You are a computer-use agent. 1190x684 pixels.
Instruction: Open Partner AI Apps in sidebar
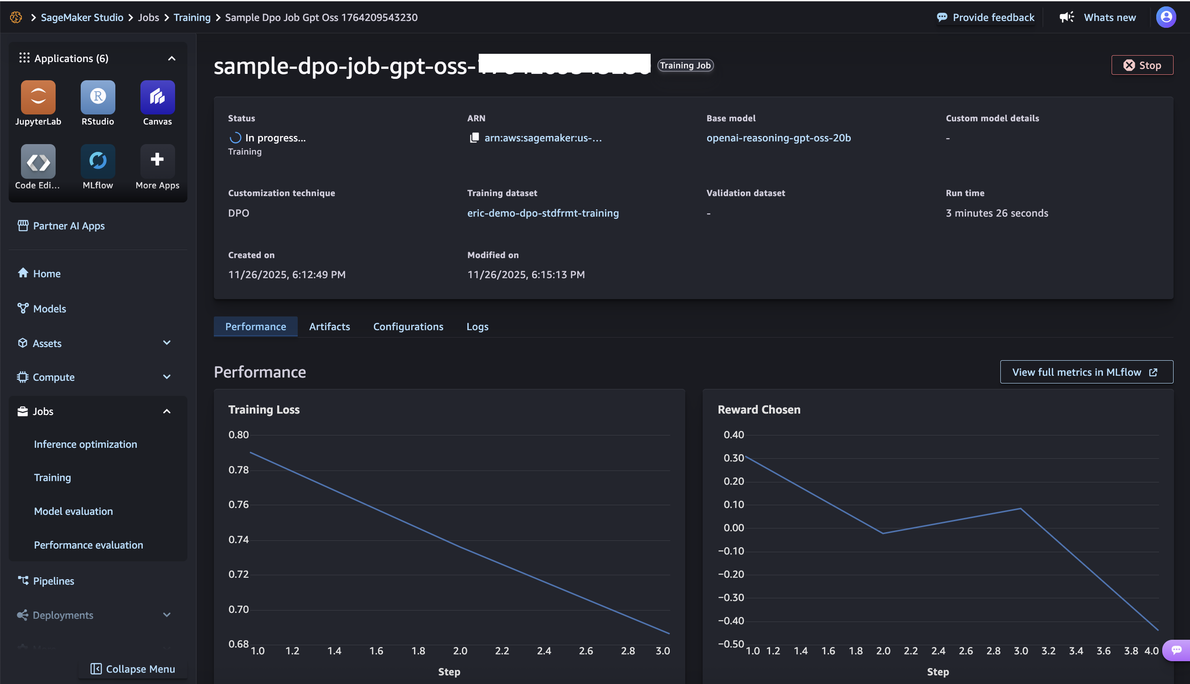point(69,226)
